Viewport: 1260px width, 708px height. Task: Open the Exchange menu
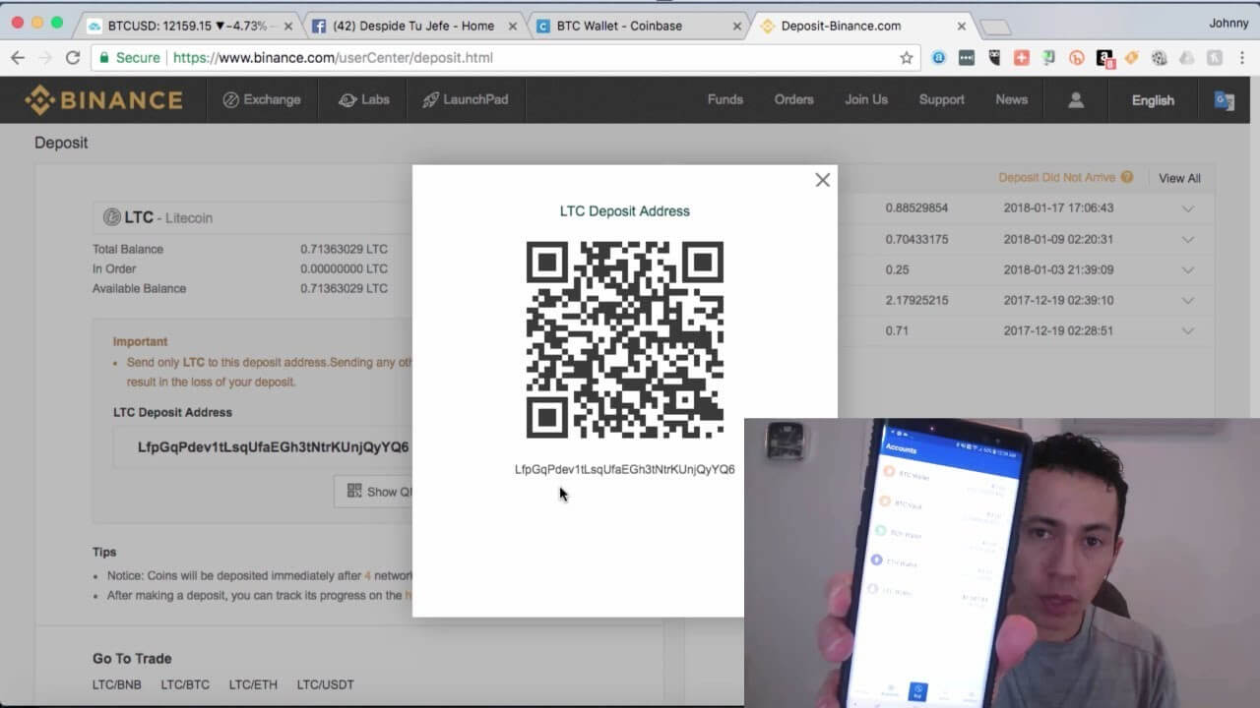pyautogui.click(x=261, y=99)
